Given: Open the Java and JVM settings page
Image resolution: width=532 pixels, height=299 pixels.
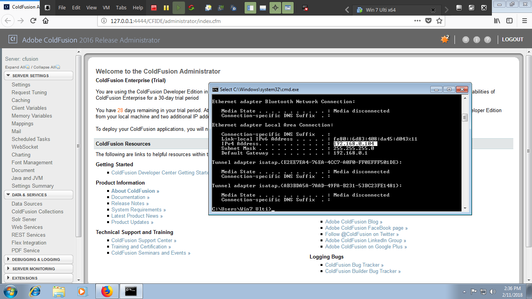Looking at the screenshot, I should [27, 178].
